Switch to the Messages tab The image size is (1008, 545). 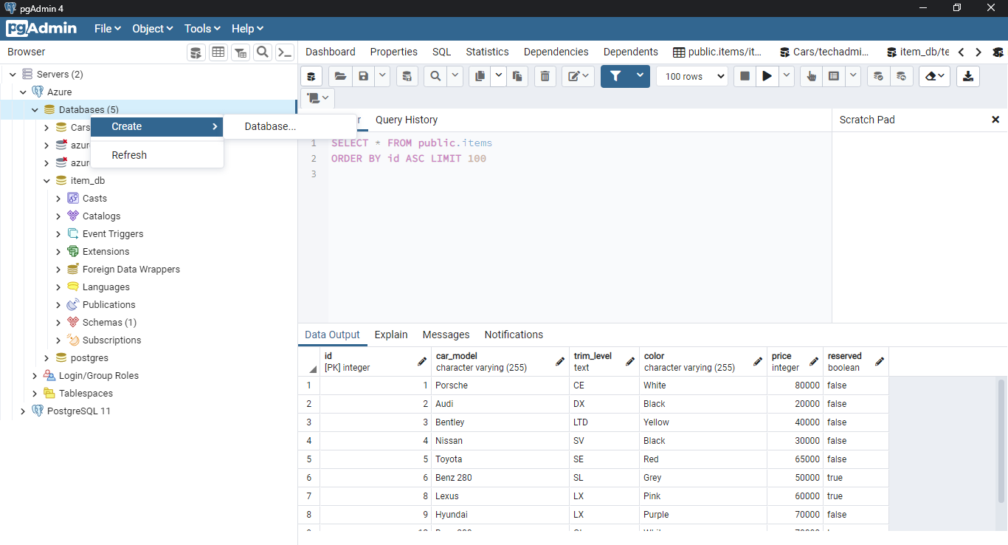tap(446, 335)
